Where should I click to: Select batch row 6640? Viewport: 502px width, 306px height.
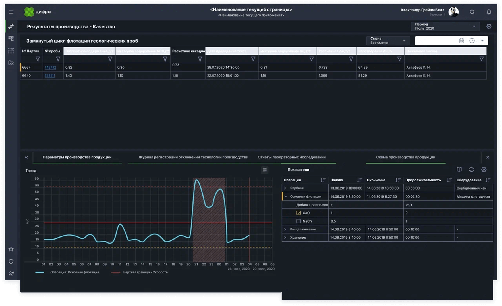click(x=253, y=76)
